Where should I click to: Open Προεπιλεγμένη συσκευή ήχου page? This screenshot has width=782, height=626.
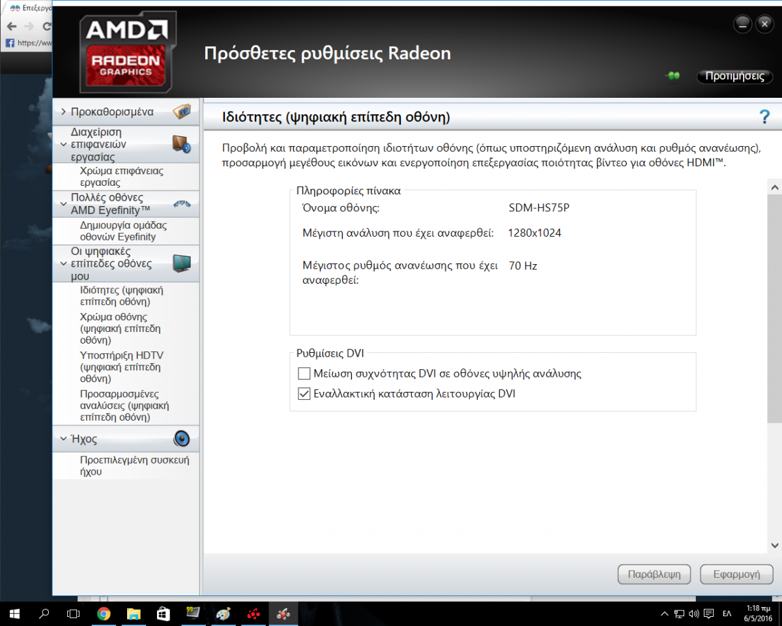coord(134,466)
